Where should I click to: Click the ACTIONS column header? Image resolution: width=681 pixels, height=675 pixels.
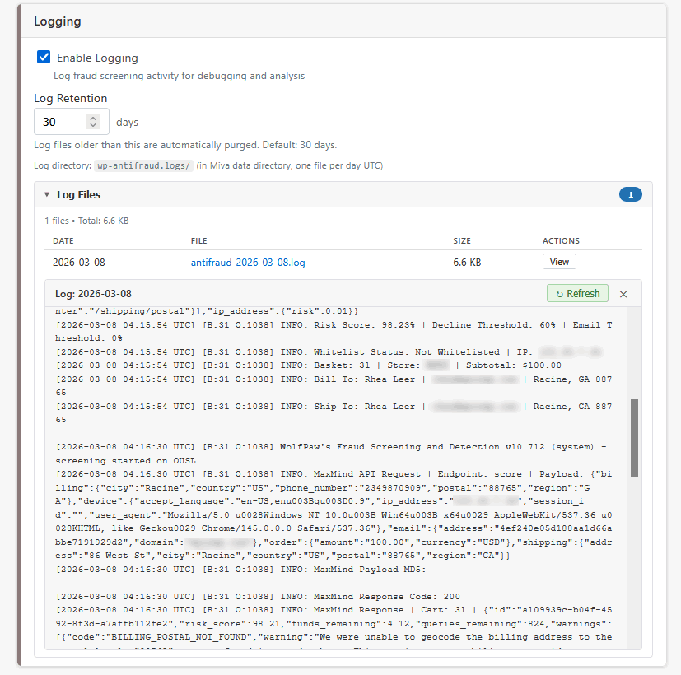[561, 241]
